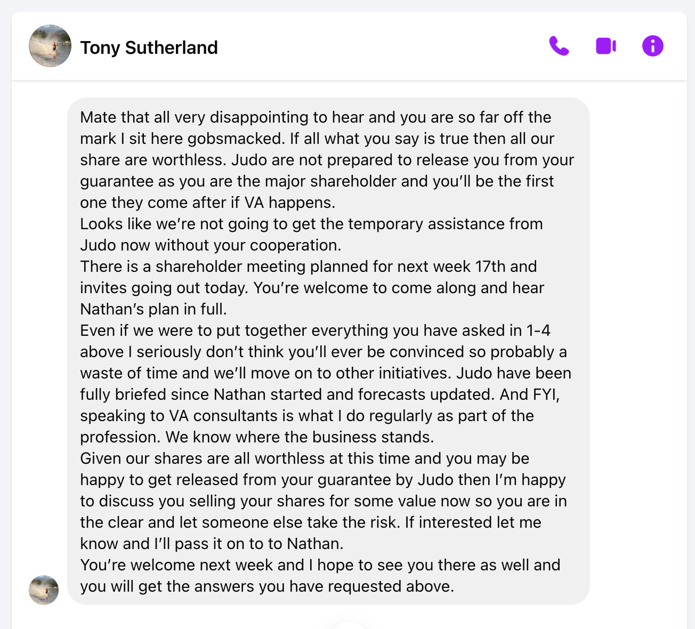The width and height of the screenshot is (695, 629).
Task: Click the final line 'you will get the answers'
Action: point(267,586)
